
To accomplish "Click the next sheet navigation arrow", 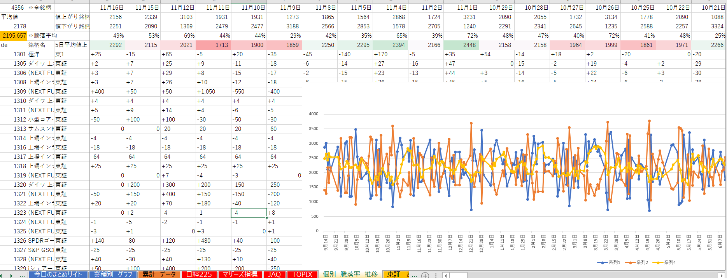I will click(11, 275).
